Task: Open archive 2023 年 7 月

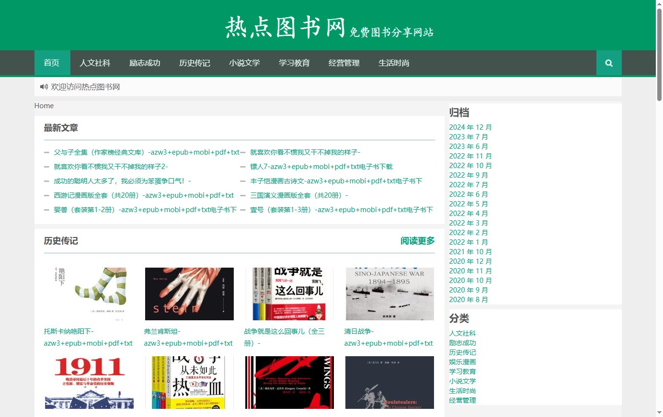Action: tap(469, 137)
